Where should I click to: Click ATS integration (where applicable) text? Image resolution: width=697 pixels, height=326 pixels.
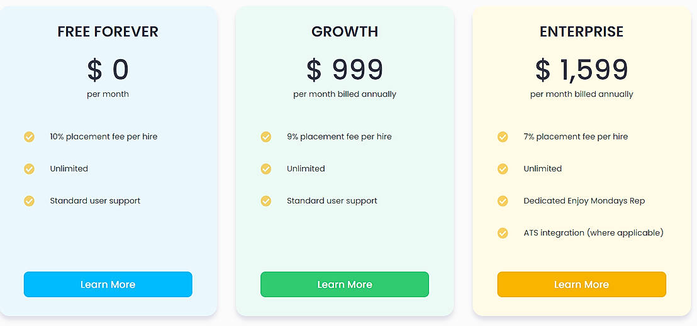593,233
